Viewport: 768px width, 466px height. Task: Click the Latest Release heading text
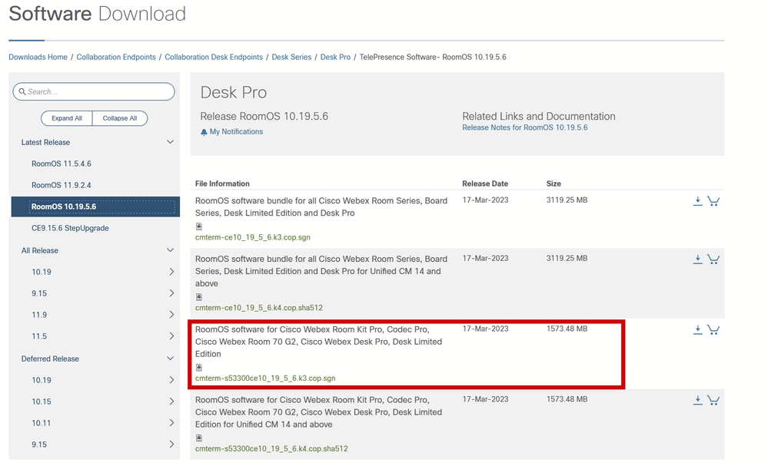45,142
